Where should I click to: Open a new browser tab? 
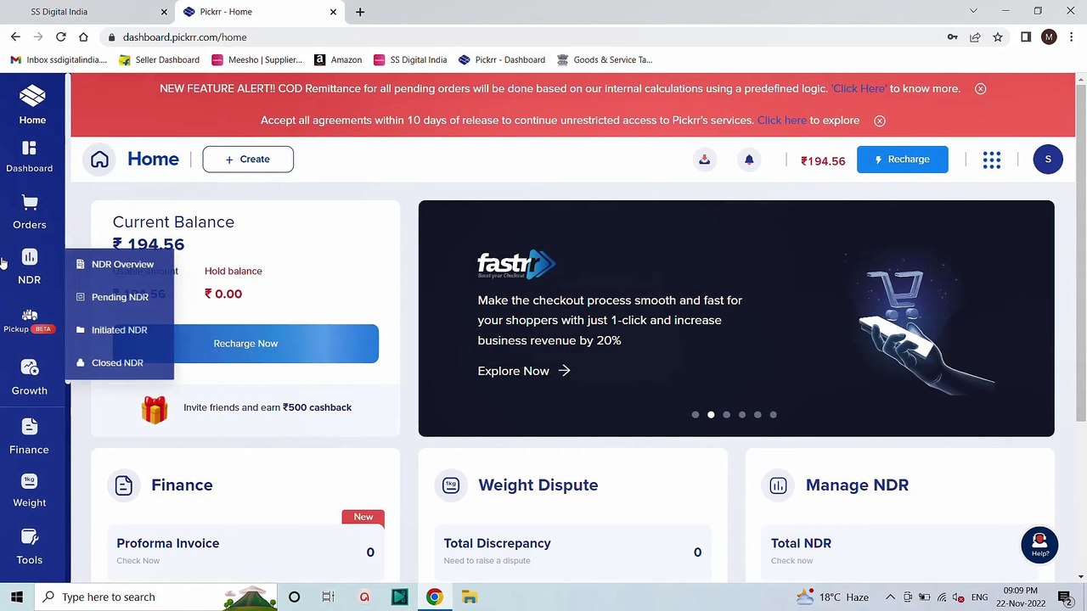(360, 12)
